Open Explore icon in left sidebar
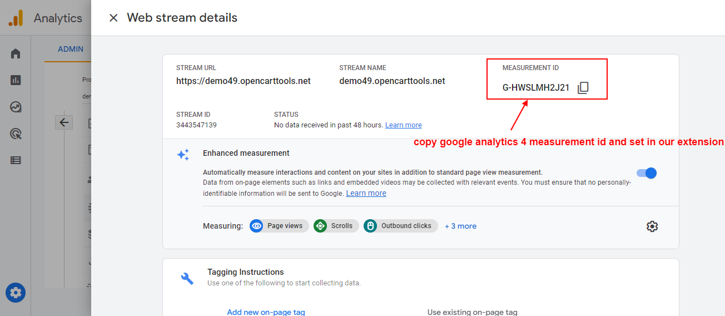 coord(16,107)
